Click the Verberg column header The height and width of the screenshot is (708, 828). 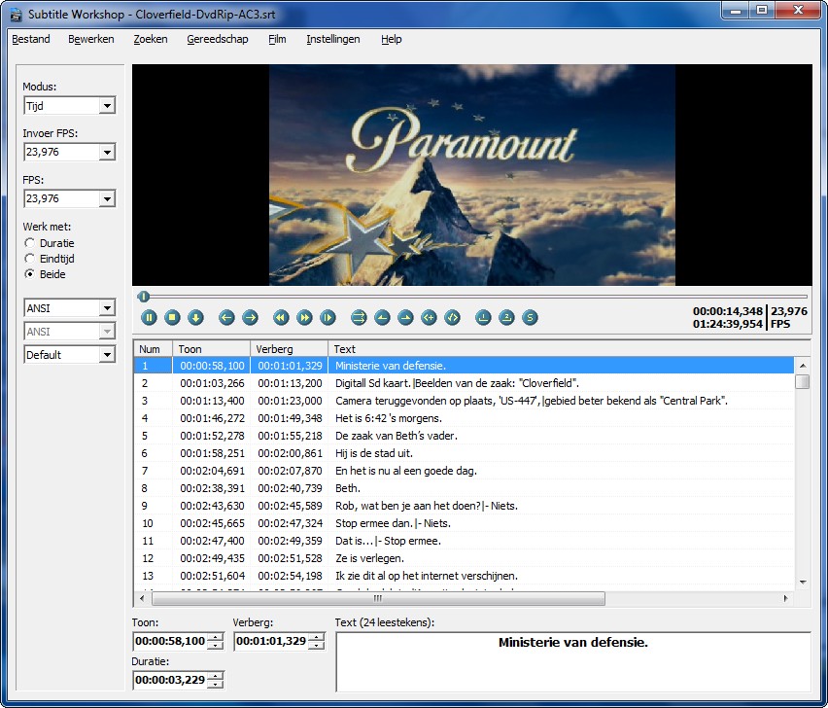click(289, 349)
